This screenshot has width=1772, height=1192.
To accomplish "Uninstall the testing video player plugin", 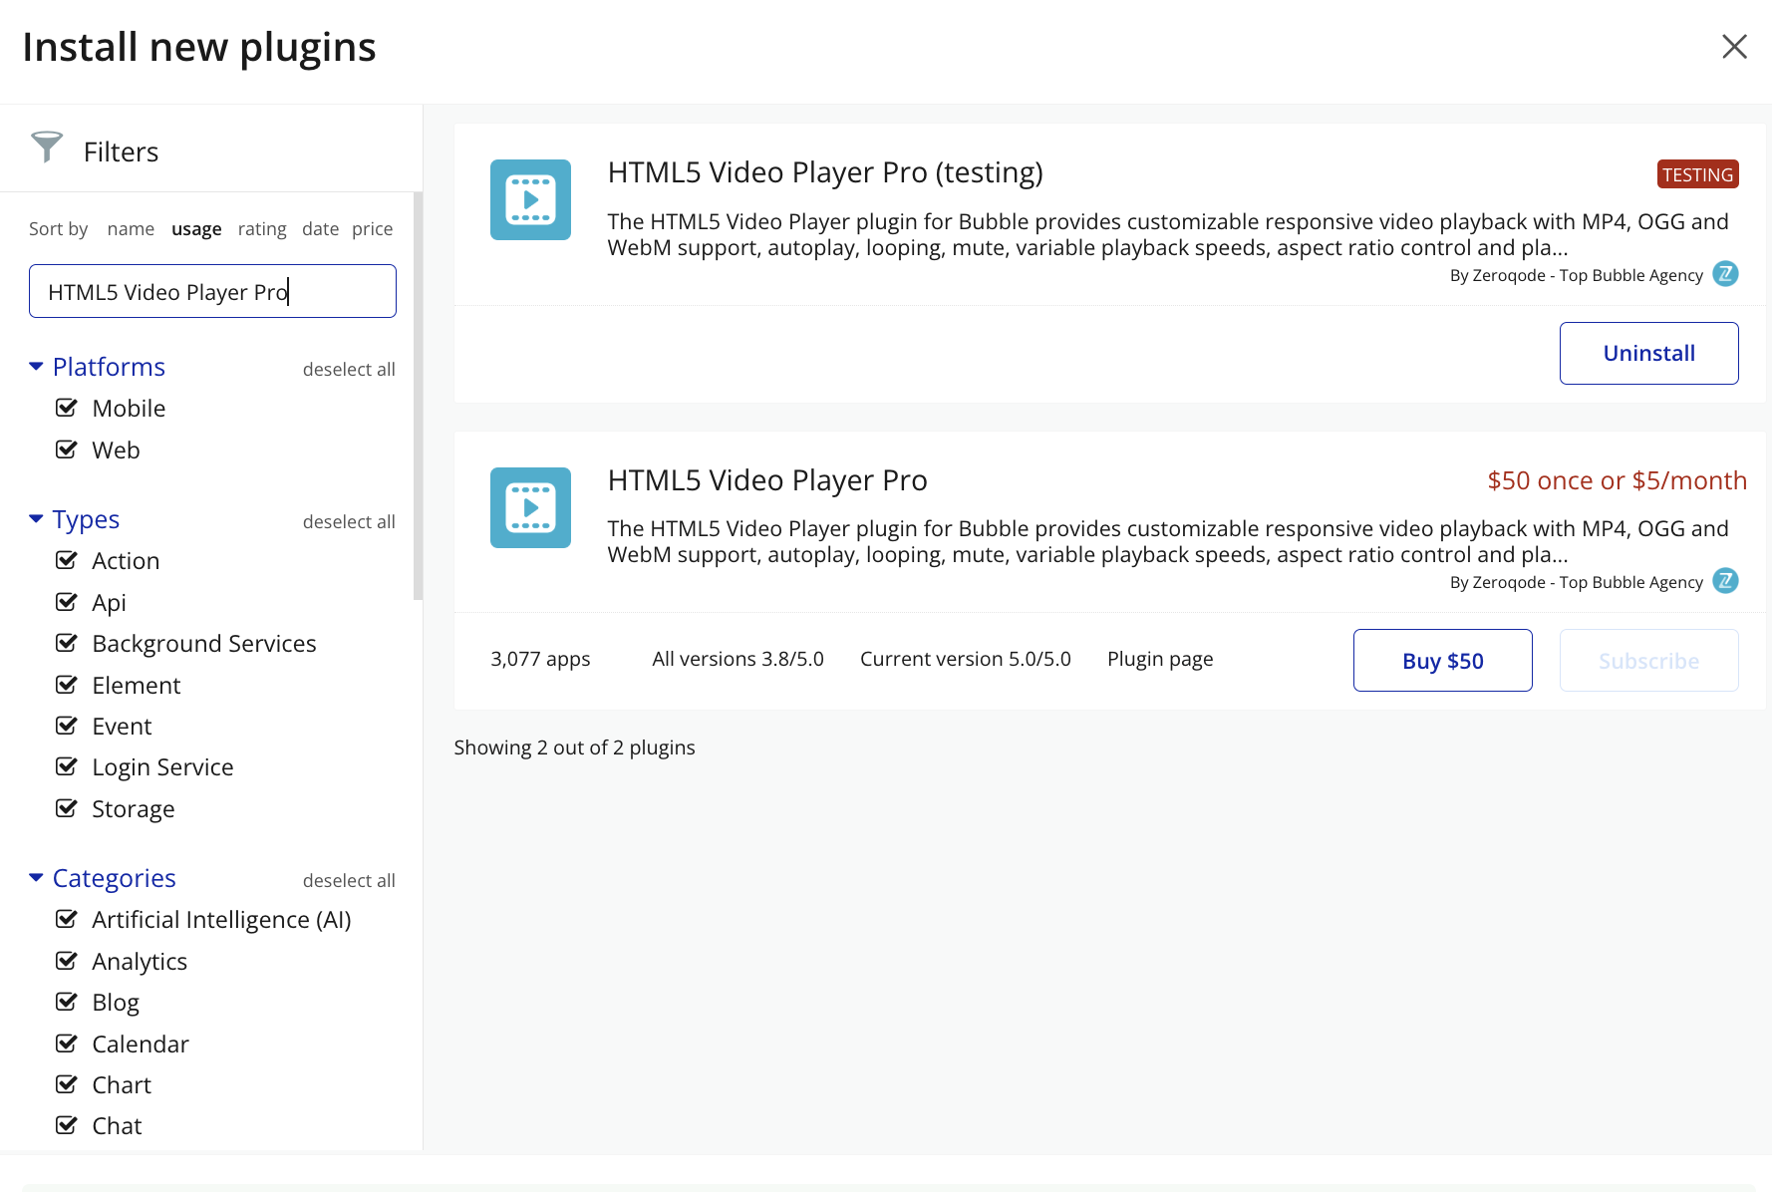I will 1648,353.
